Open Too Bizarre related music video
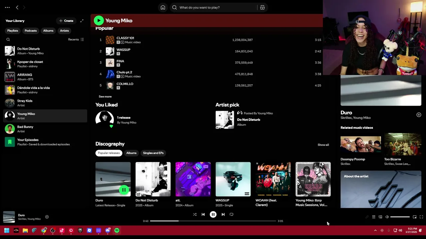The width and height of the screenshot is (426, 239). point(403,149)
